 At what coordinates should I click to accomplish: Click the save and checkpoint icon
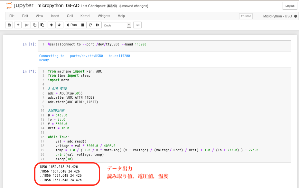tap(9, 25)
